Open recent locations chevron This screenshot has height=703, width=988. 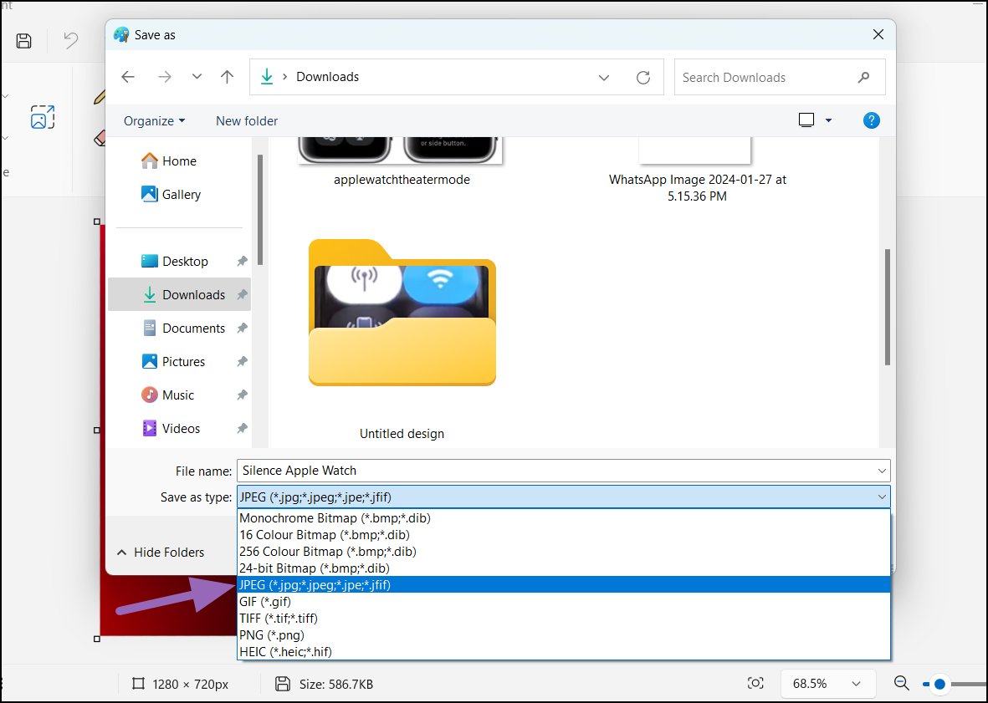(197, 77)
